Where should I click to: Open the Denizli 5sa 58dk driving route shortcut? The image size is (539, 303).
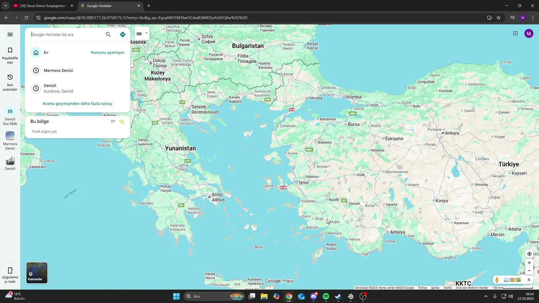tap(10, 117)
